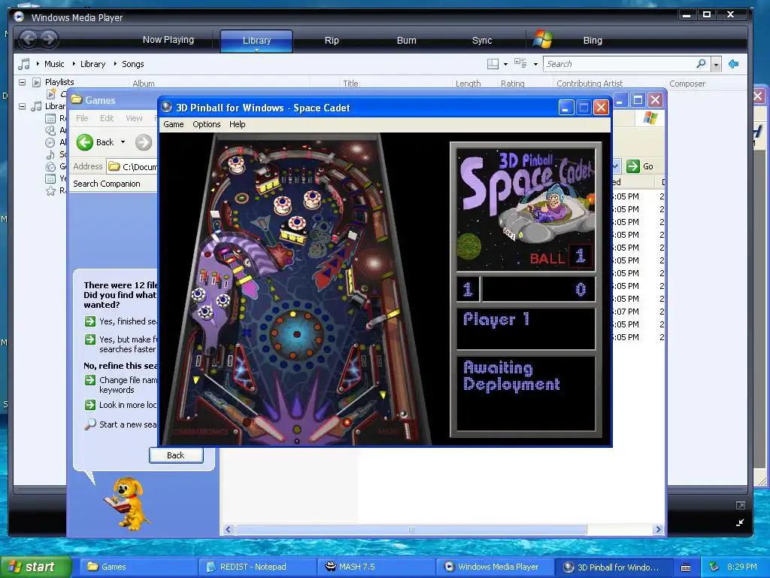Switch to full mode corner icon
This screenshot has height=578, width=770.
click(x=741, y=505)
